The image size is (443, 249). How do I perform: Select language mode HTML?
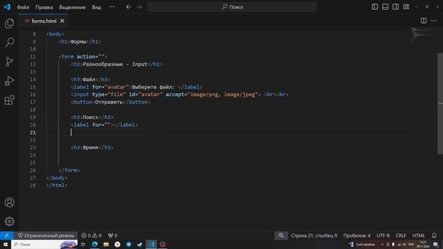(x=418, y=235)
